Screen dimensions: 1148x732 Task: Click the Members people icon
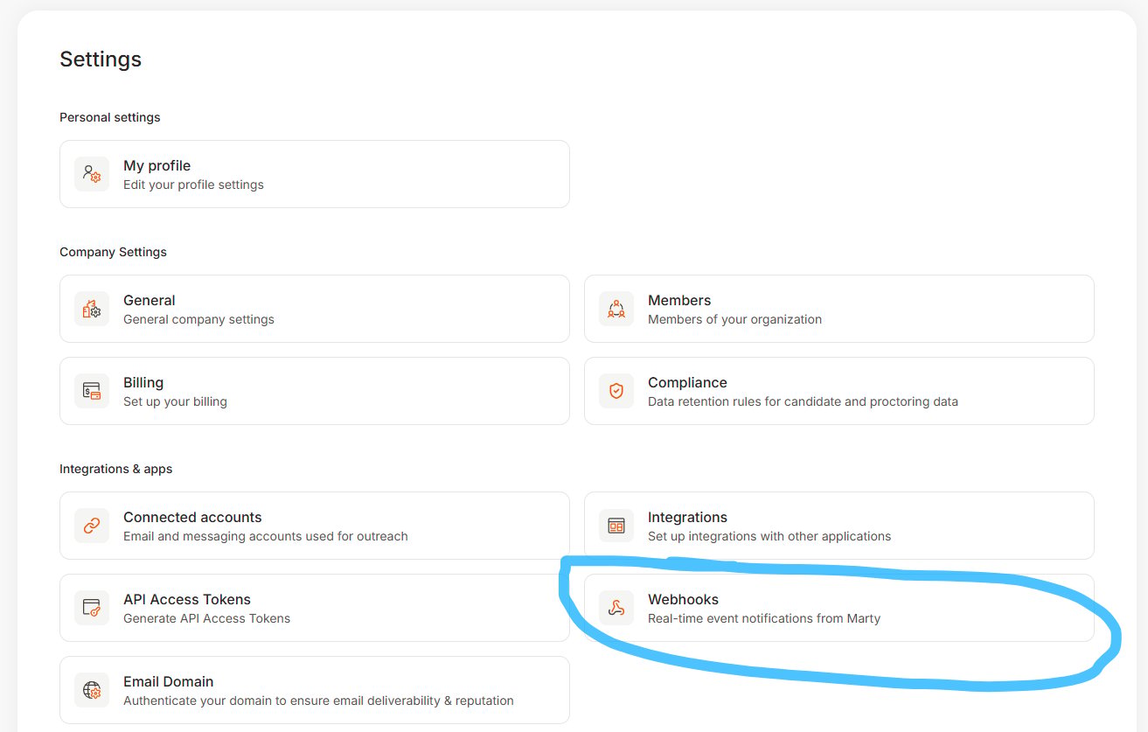coord(616,309)
